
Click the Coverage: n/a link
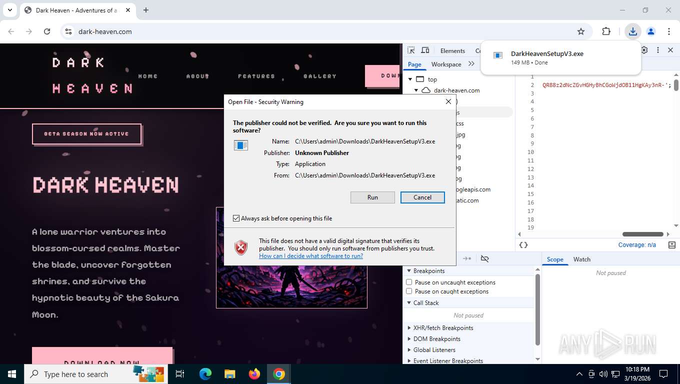[637, 245]
